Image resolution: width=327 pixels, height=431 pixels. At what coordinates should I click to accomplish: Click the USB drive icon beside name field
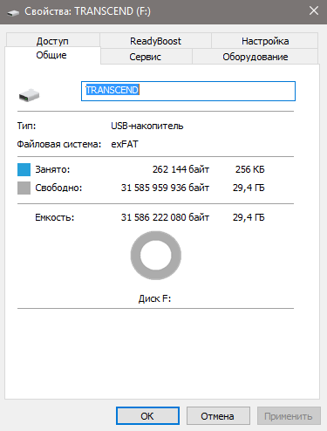tap(29, 95)
